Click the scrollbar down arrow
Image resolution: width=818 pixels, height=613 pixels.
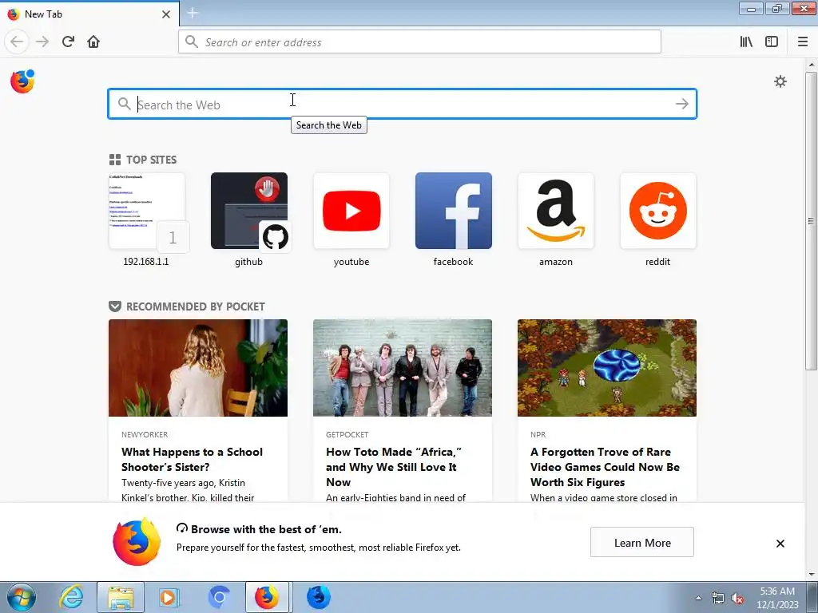[811, 575]
